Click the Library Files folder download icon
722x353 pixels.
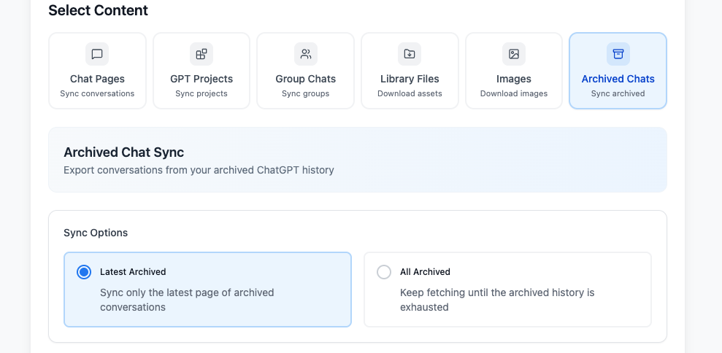[x=410, y=54]
